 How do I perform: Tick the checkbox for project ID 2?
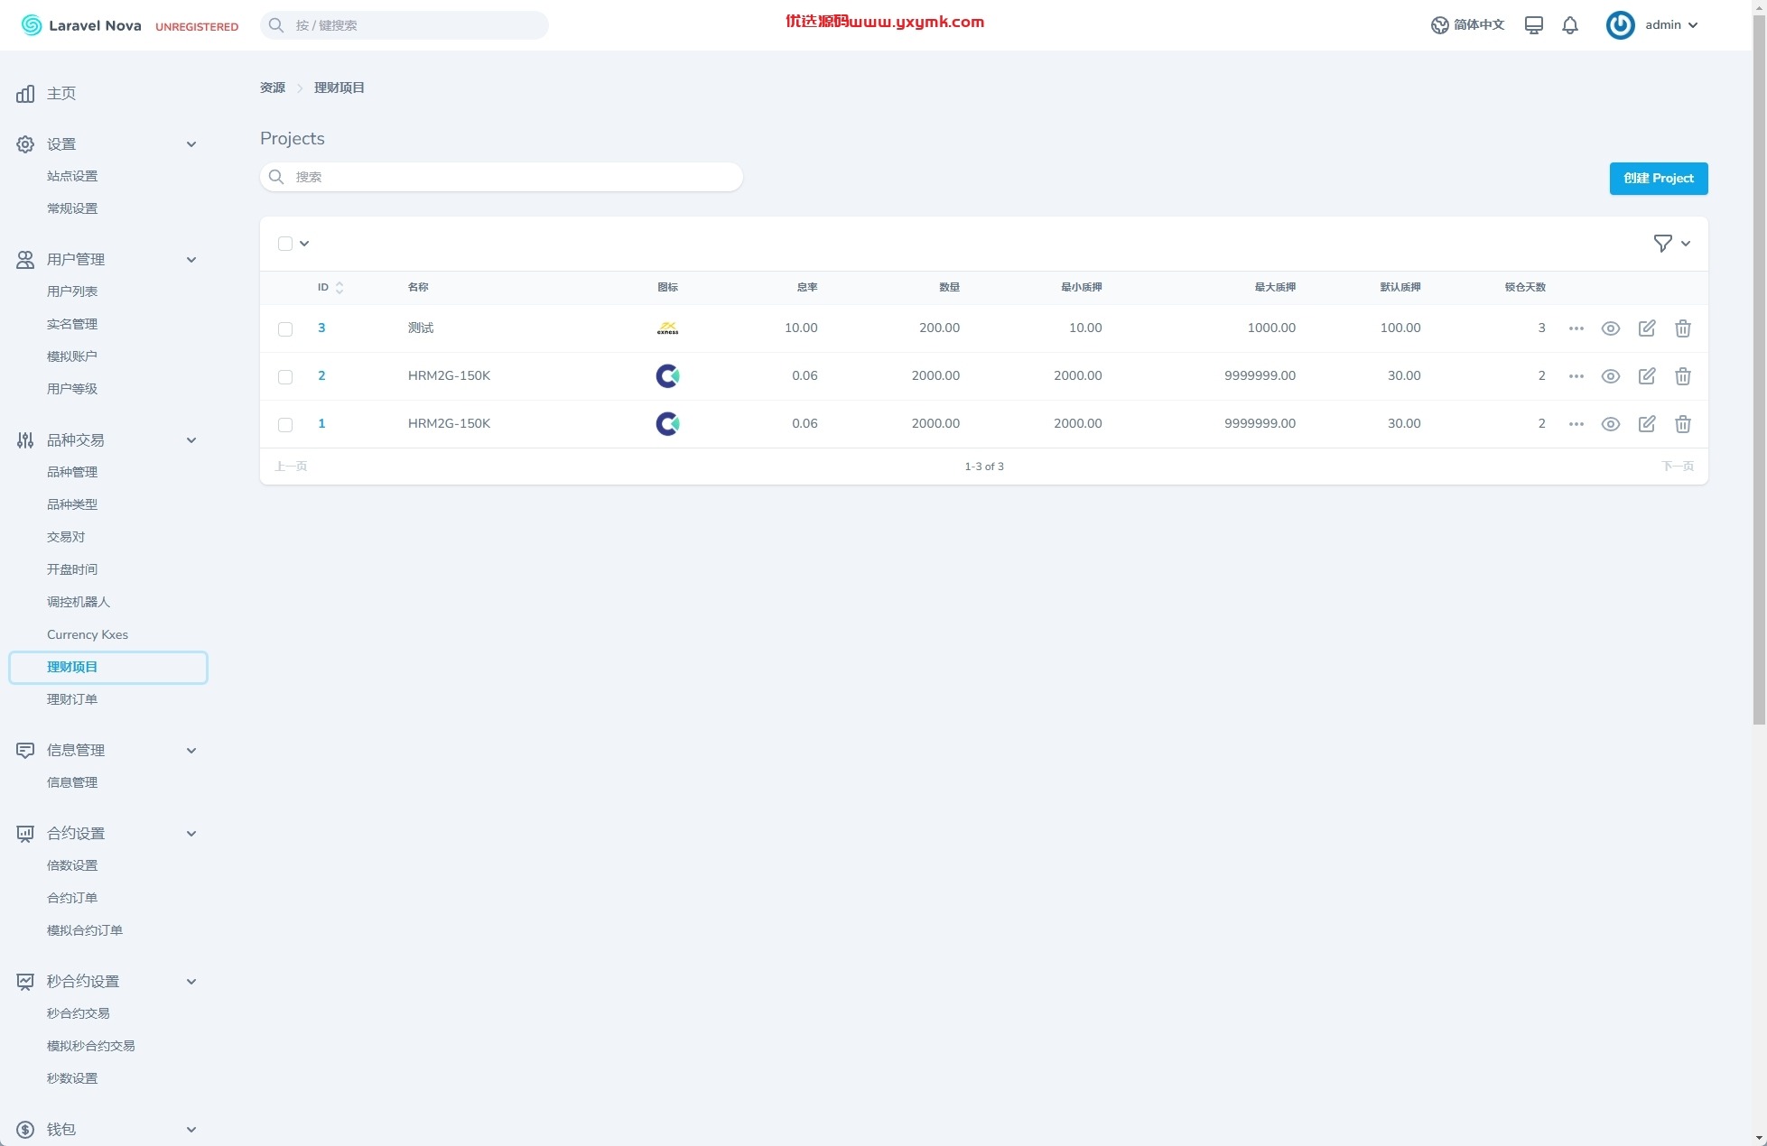pyautogui.click(x=285, y=377)
